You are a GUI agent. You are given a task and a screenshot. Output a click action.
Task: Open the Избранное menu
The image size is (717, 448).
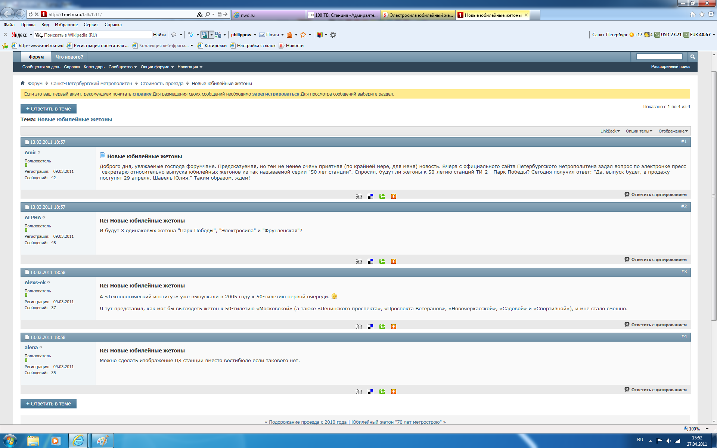tap(66, 25)
